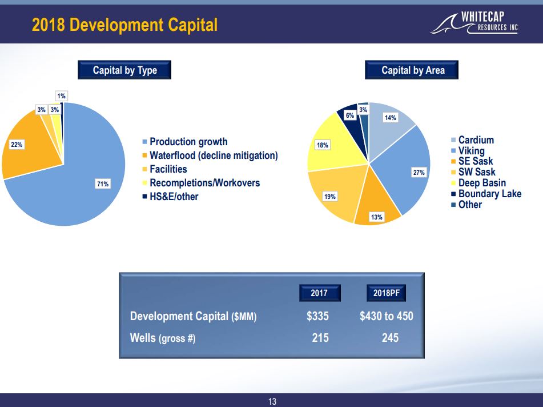Click the Capital by Type header button
This screenshot has width=543, height=407.
[124, 70]
